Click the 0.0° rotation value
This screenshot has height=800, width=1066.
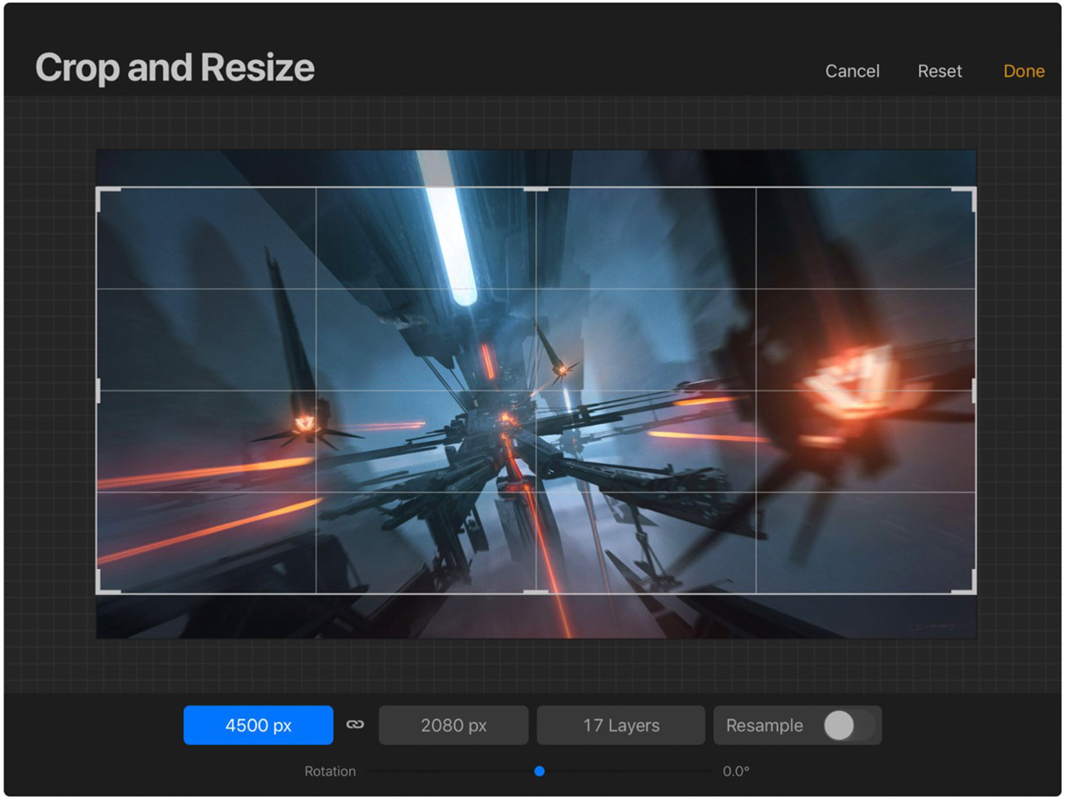pyautogui.click(x=736, y=771)
